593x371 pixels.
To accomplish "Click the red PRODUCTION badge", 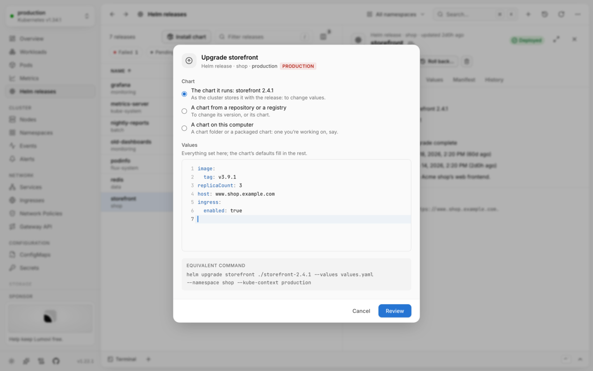I will pyautogui.click(x=298, y=66).
